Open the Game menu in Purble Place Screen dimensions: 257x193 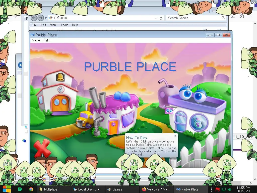click(x=36, y=40)
